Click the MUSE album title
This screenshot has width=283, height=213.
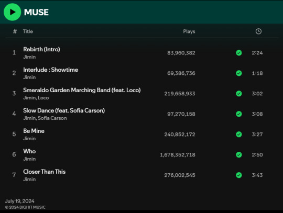tap(36, 12)
